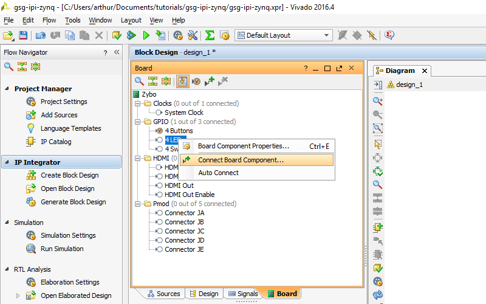The image size is (486, 304).
Task: Click Run Simulation
Action: click(x=62, y=249)
